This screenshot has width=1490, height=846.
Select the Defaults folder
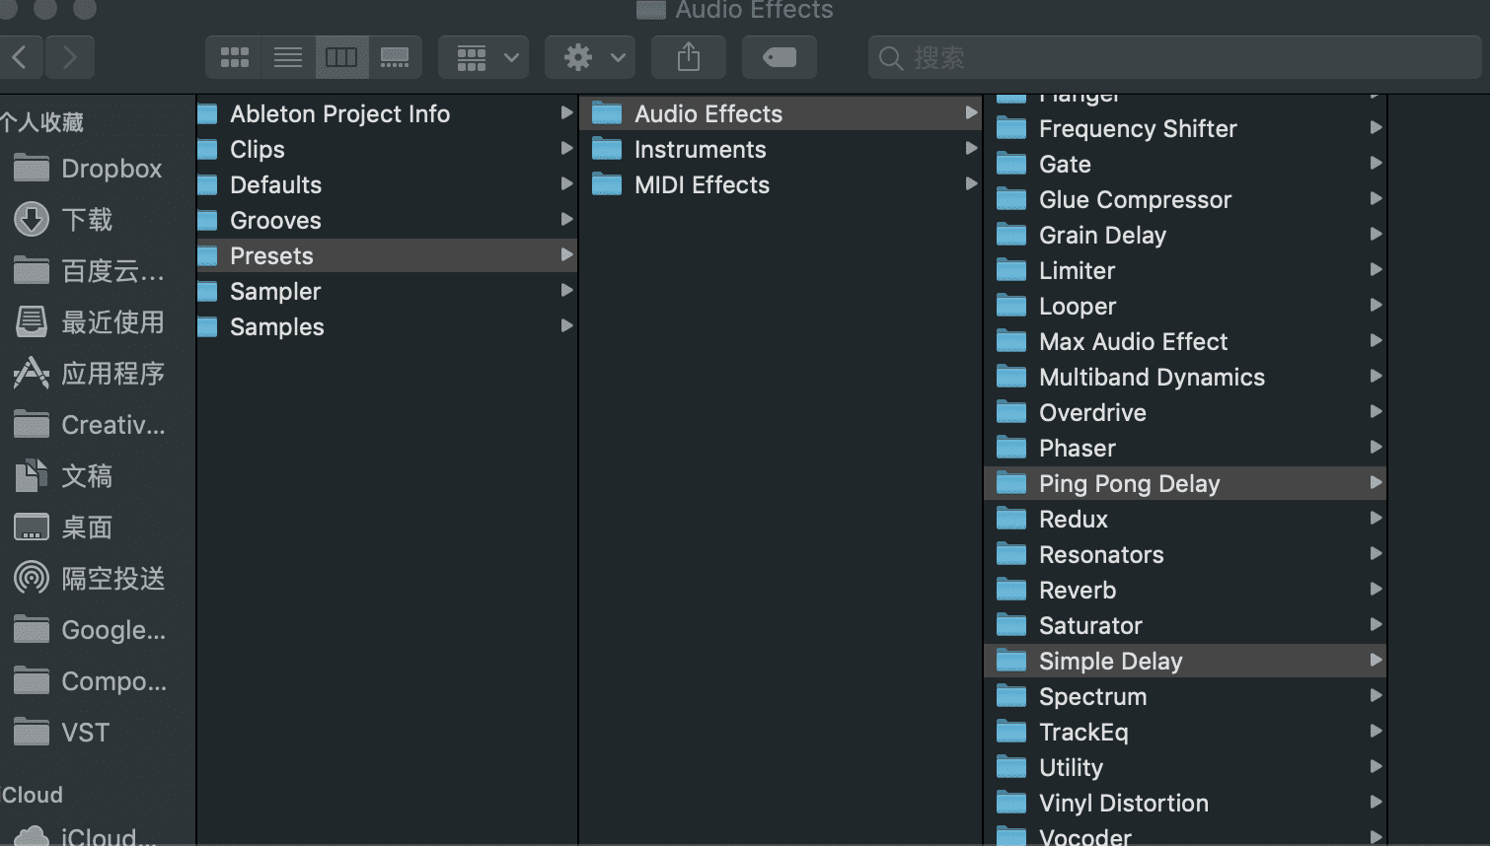[387, 184]
